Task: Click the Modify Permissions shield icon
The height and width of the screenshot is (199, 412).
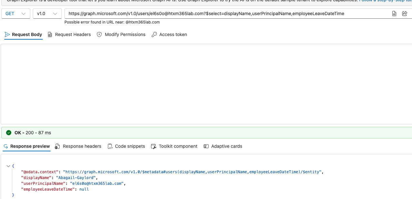Action: (x=99, y=34)
